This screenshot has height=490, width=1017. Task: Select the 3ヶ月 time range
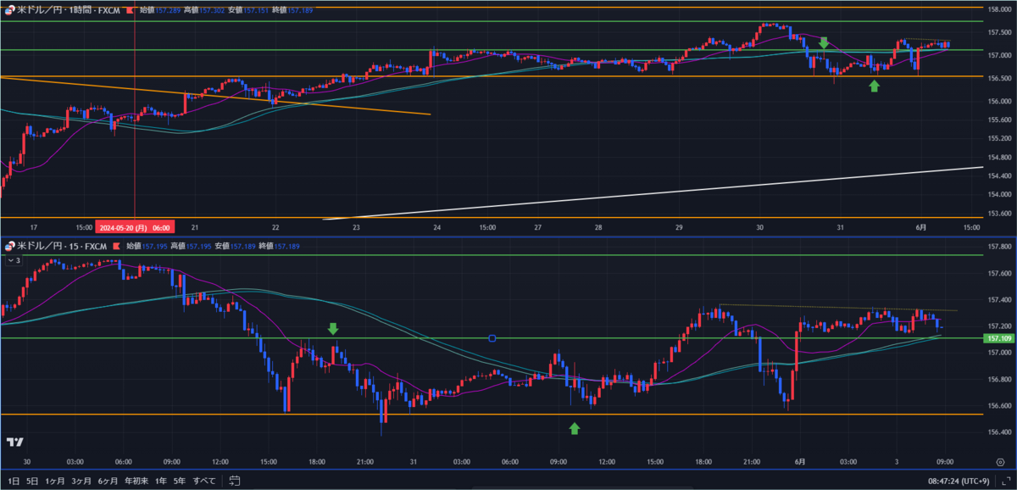[x=82, y=481]
